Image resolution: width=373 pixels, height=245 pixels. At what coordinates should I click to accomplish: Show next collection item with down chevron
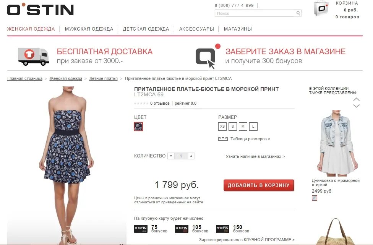point(356,106)
